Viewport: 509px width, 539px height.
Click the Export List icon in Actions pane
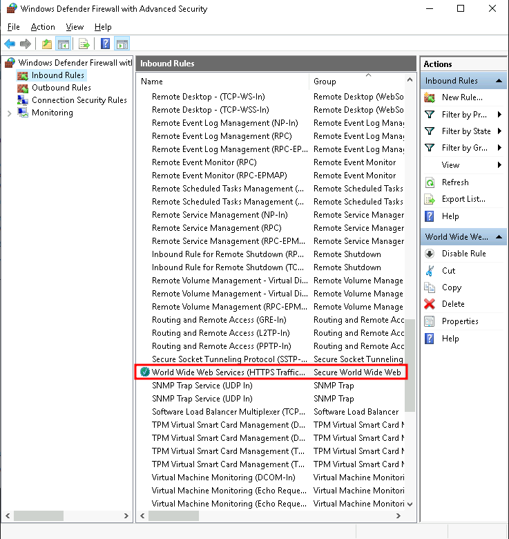tap(430, 200)
